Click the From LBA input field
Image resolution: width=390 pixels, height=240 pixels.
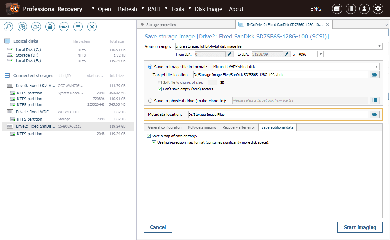(x=210, y=54)
